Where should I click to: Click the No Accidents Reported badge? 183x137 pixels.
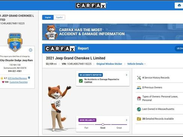[x=91, y=75]
